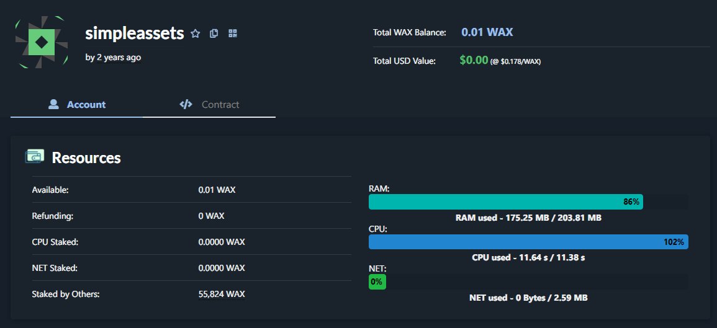The height and width of the screenshot is (328, 717).
Task: Click CPU used 11.64 s text
Action: click(x=528, y=258)
